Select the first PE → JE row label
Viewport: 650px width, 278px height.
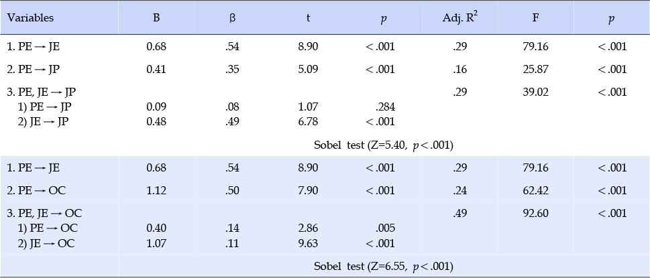pos(34,46)
